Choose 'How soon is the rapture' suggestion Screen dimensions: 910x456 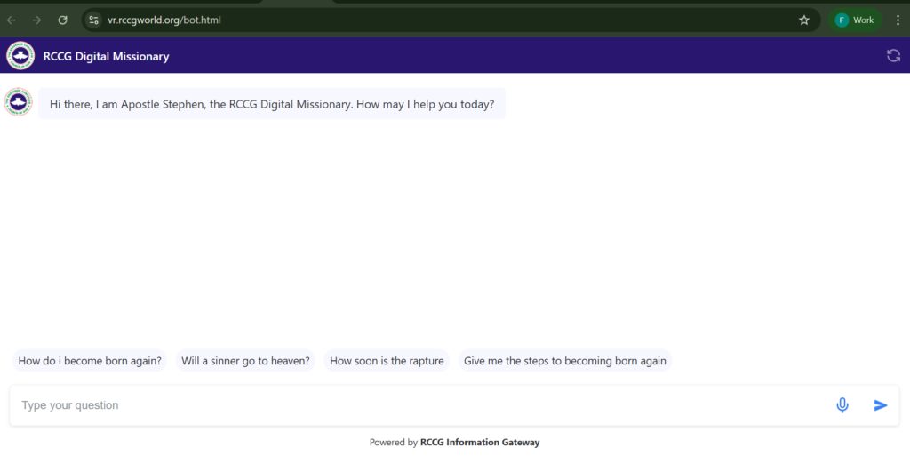click(x=387, y=361)
